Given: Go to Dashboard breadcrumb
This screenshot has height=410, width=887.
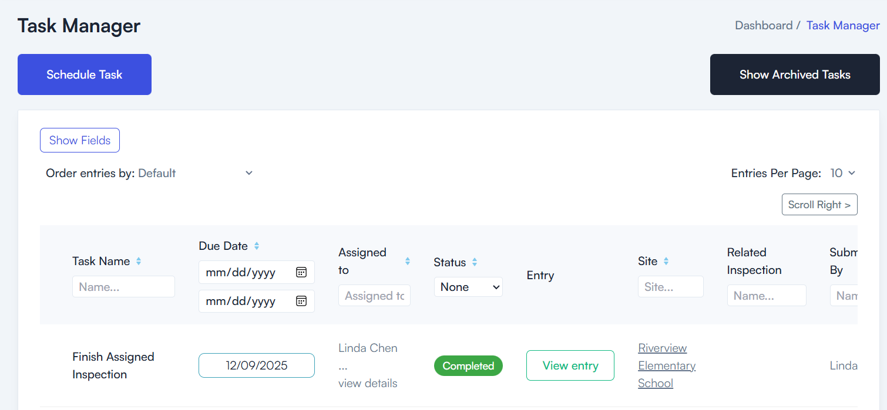Looking at the screenshot, I should pos(764,25).
